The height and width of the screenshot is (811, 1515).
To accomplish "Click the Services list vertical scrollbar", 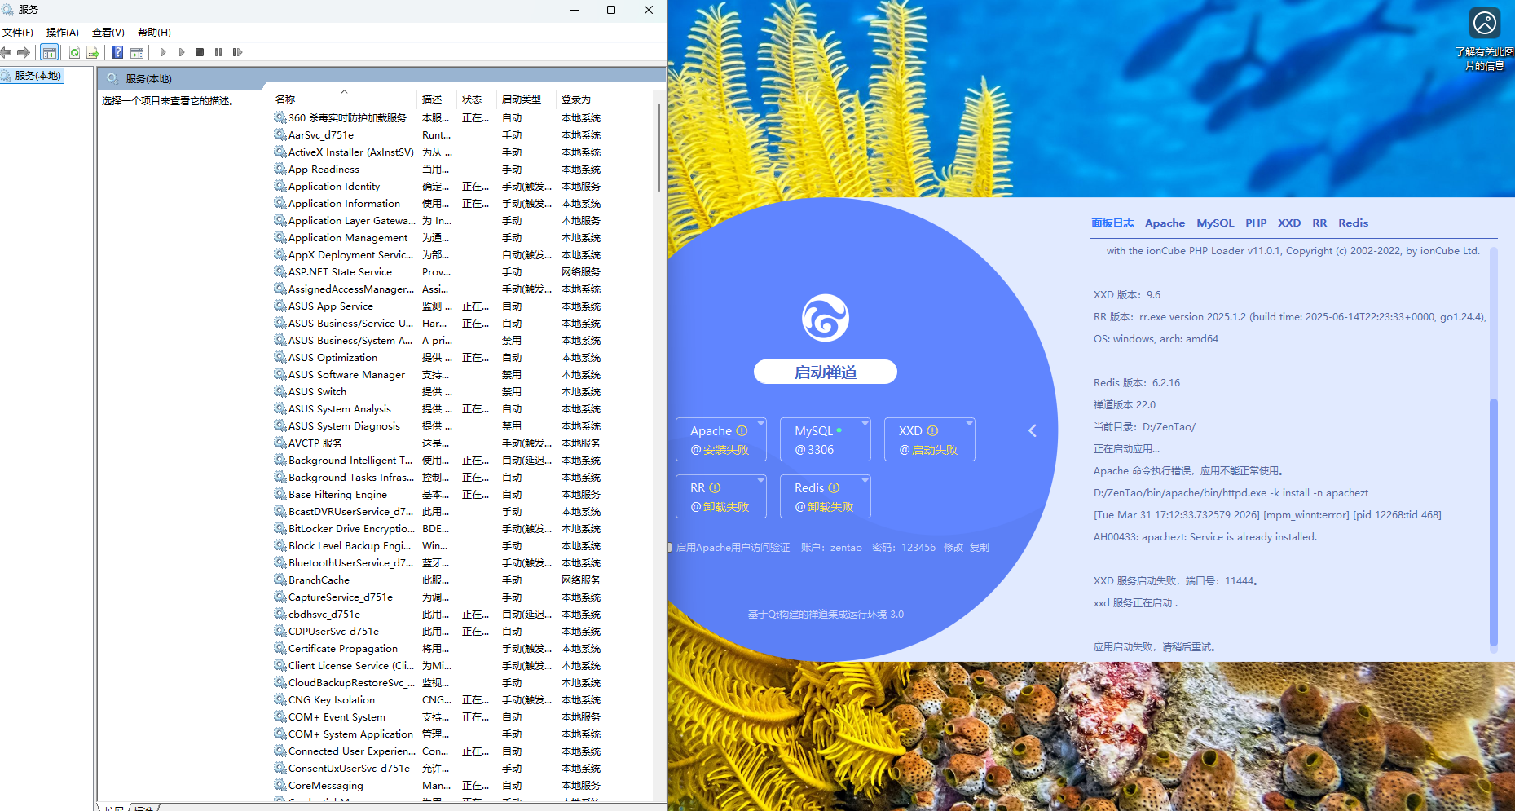I will click(x=659, y=147).
